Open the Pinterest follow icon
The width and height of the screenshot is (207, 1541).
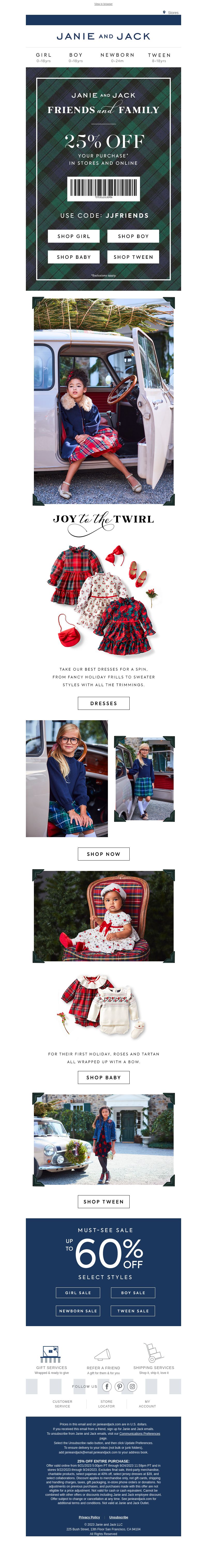click(x=119, y=1386)
